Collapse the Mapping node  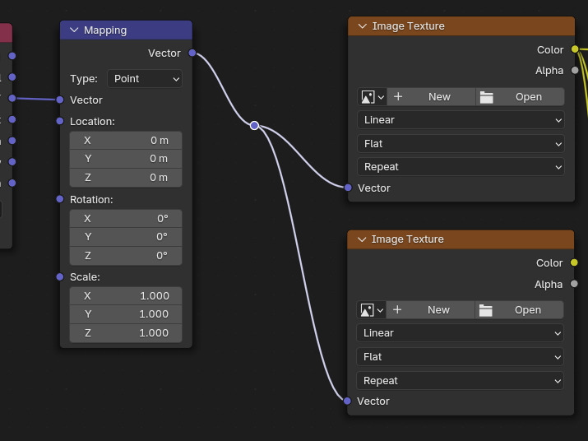point(74,30)
